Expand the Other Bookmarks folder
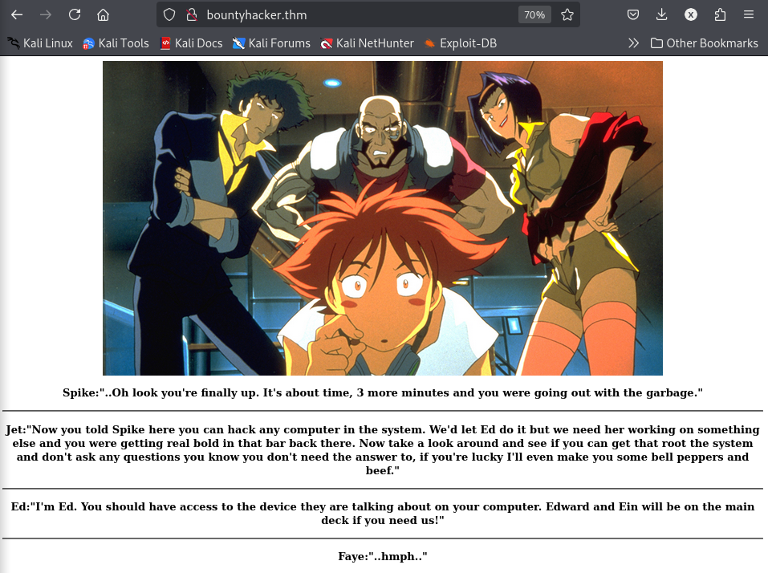 (705, 43)
